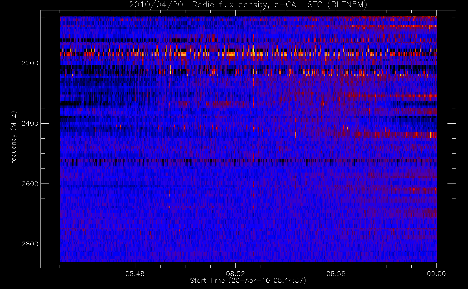This screenshot has width=468, height=289.
Task: Click the 2200 frequency tick label
Action: tap(30, 63)
